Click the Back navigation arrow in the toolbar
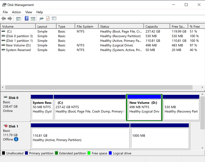The width and height of the screenshot is (205, 162). pos(3,18)
